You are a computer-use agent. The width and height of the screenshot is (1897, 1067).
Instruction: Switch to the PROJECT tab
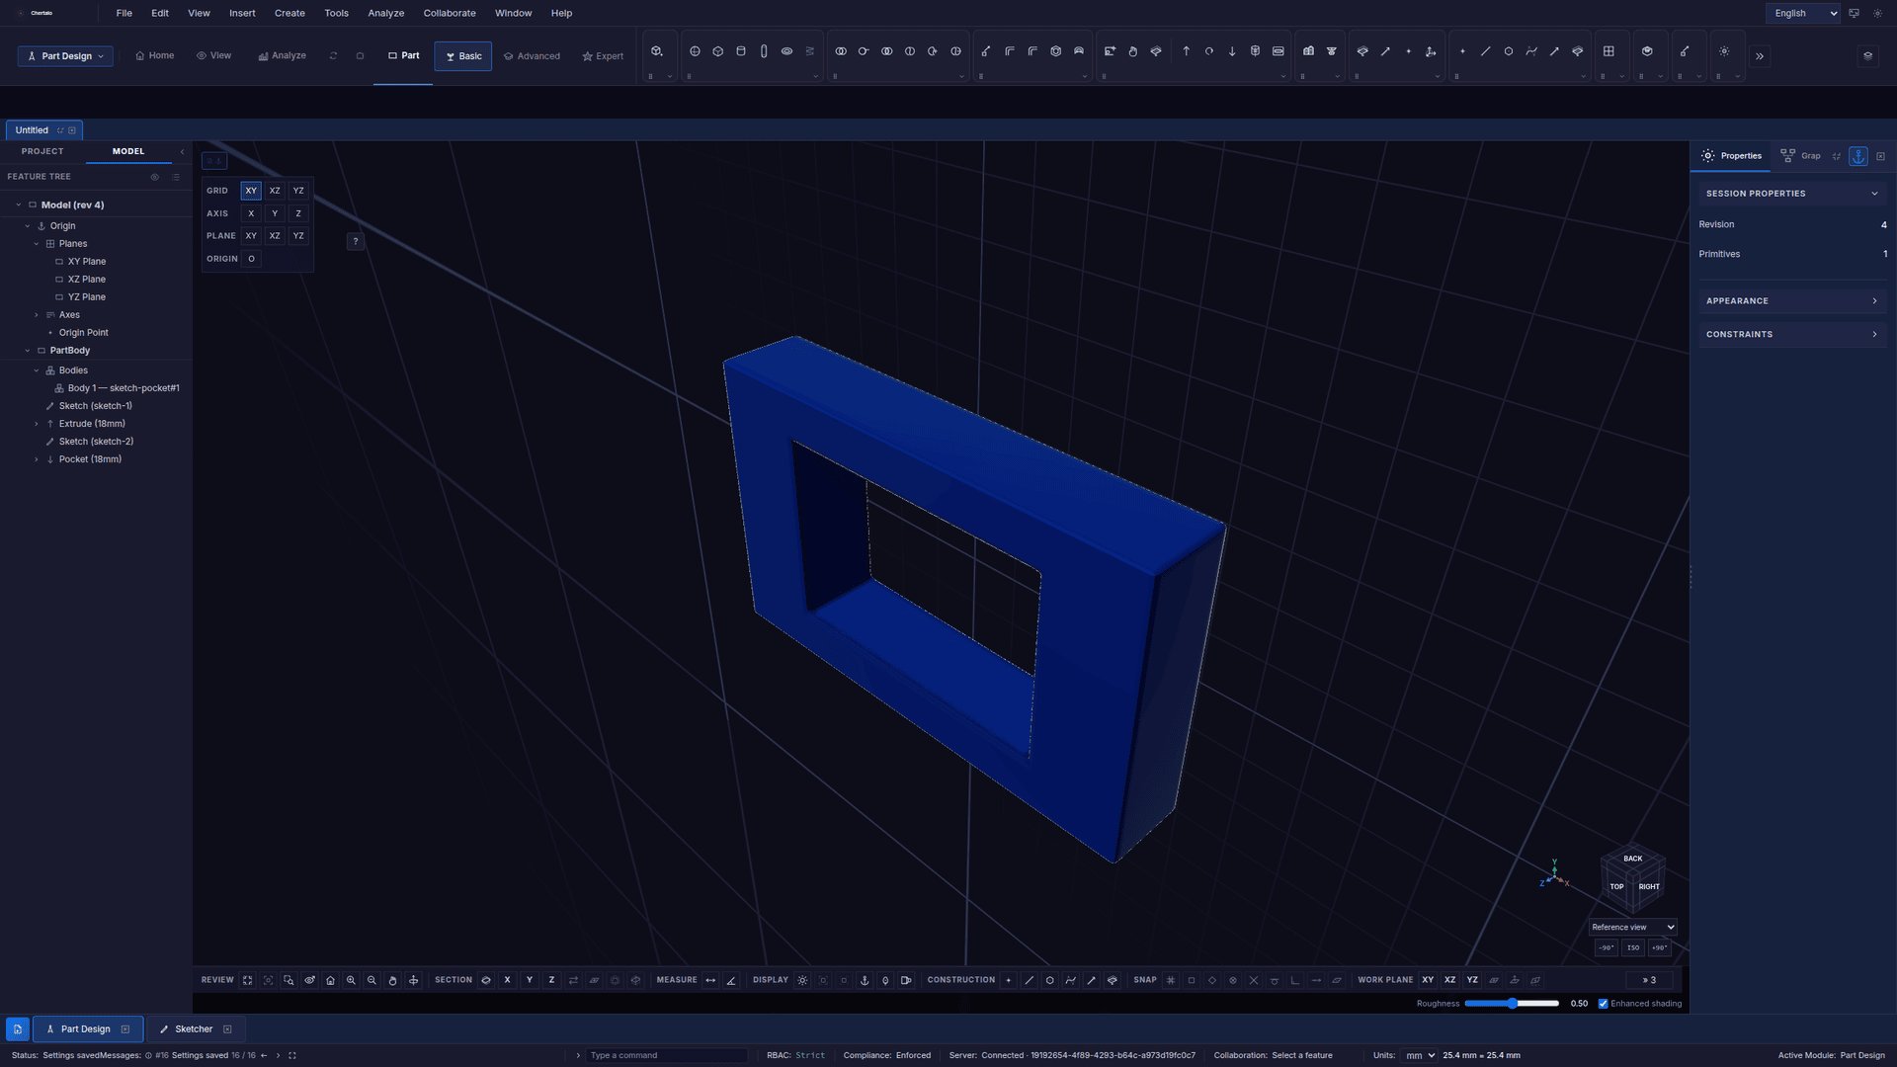coord(42,151)
